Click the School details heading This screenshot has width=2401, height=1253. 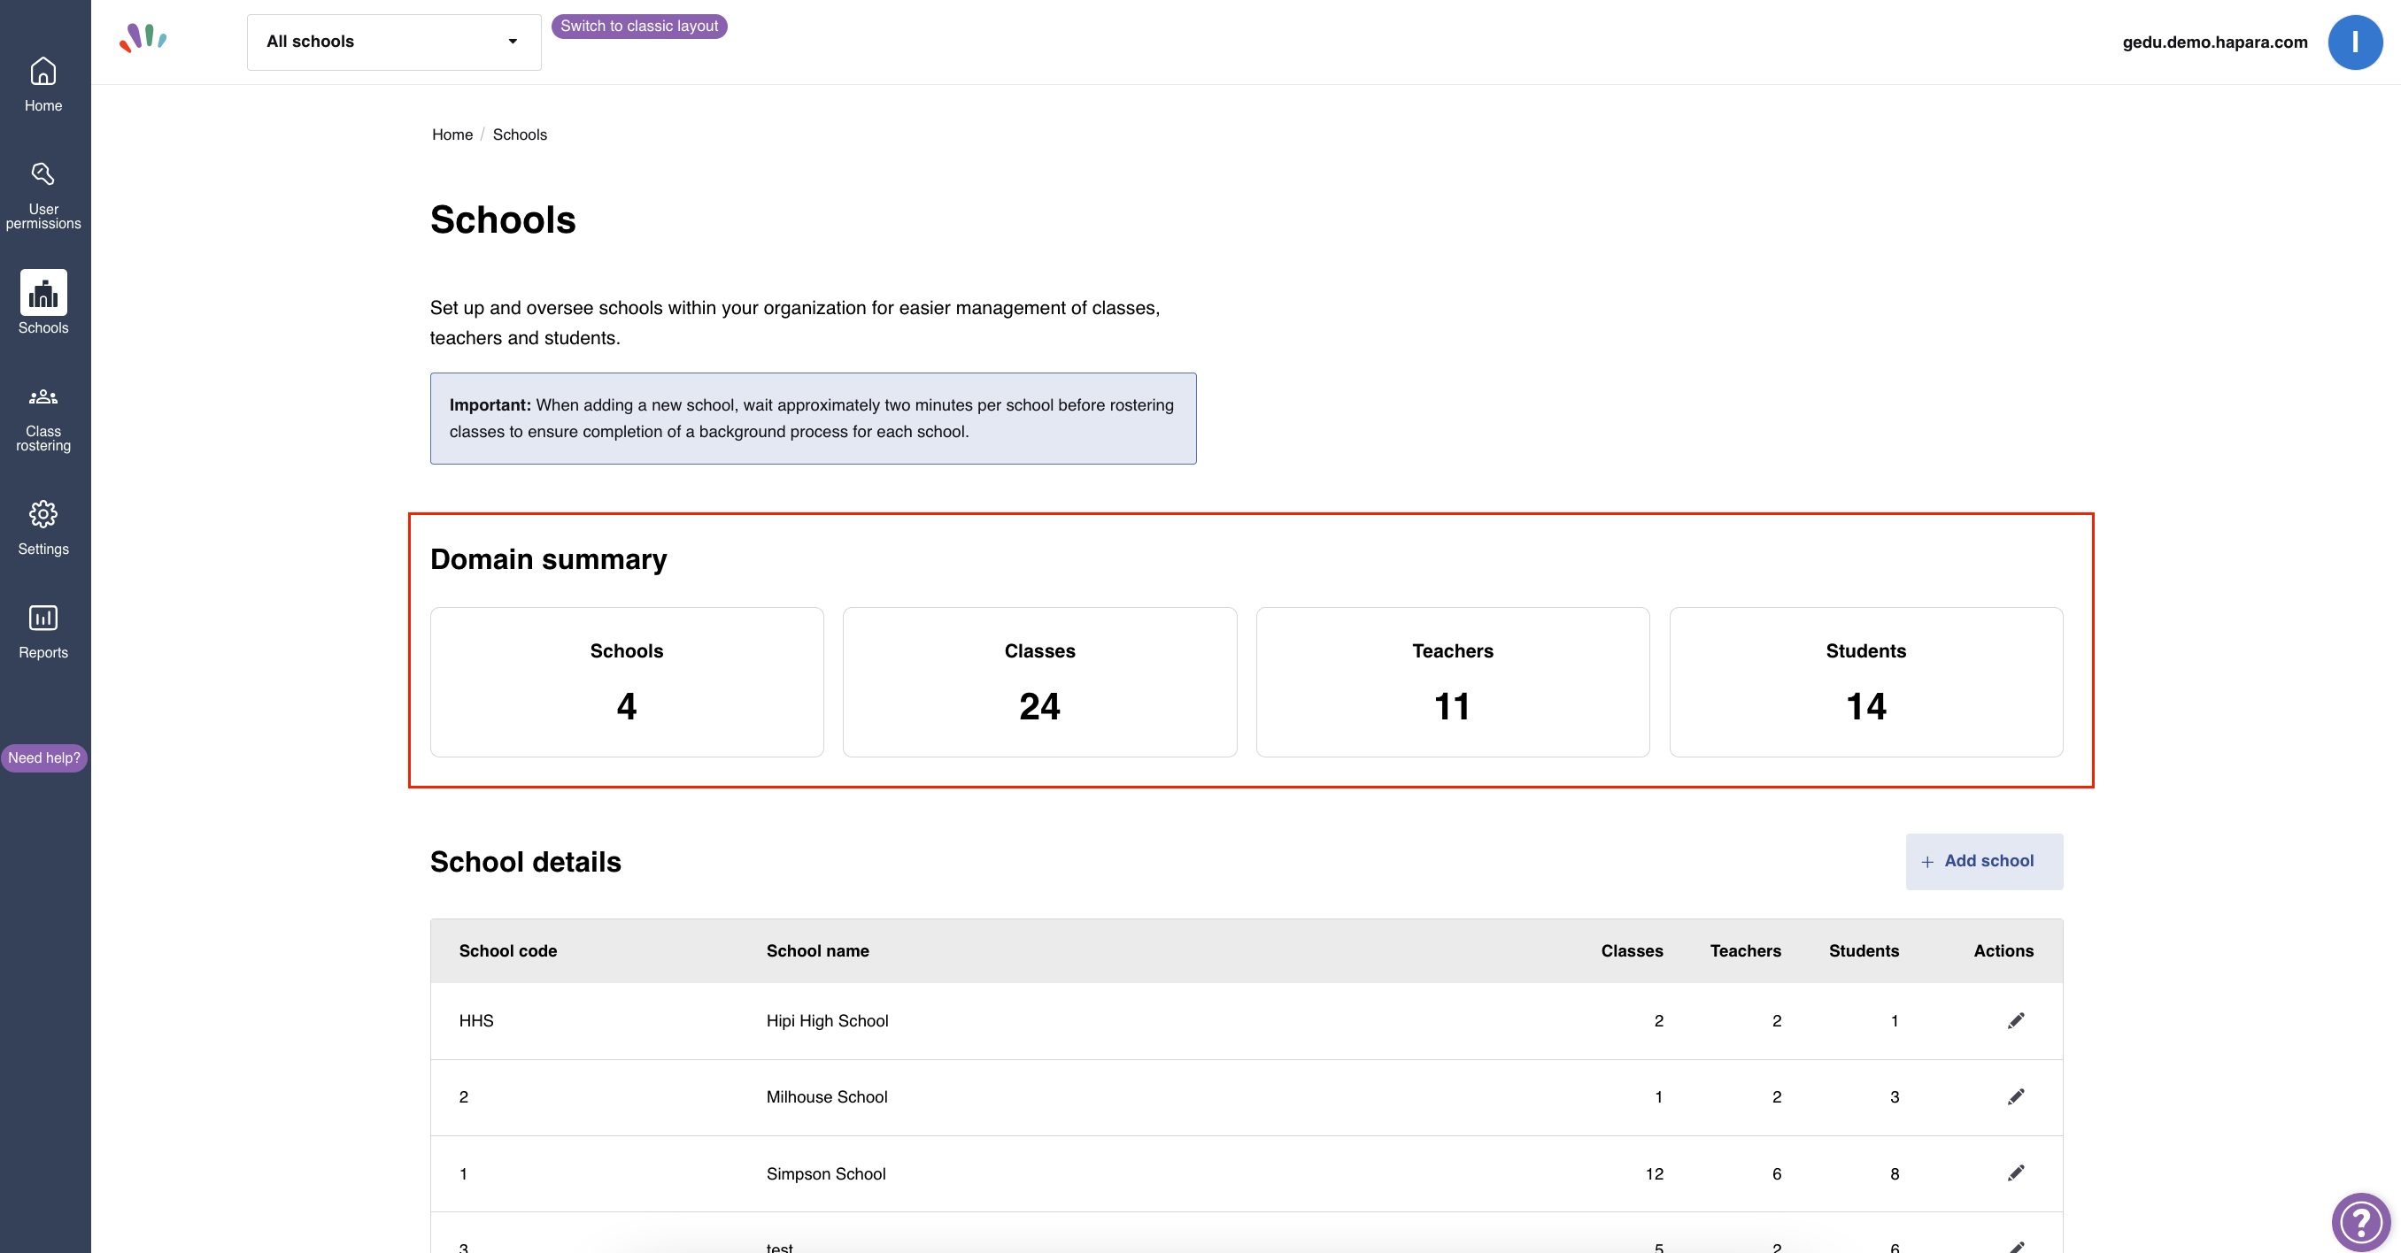(525, 862)
